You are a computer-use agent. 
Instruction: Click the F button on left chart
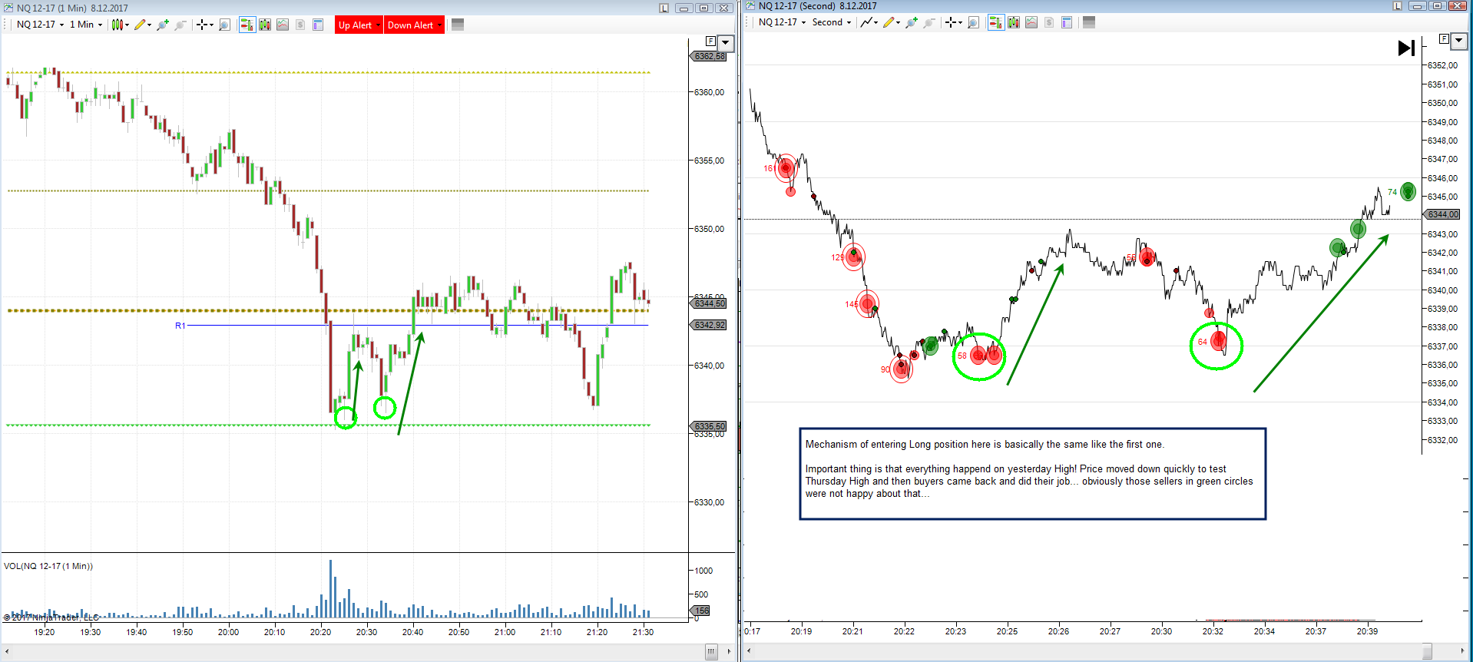coord(710,41)
